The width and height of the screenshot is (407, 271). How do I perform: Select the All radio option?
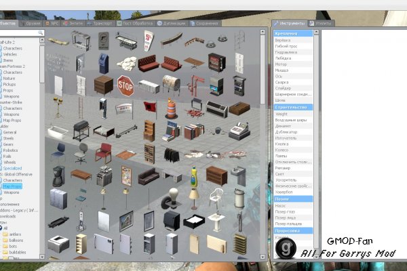pyautogui.click(x=1, y=228)
